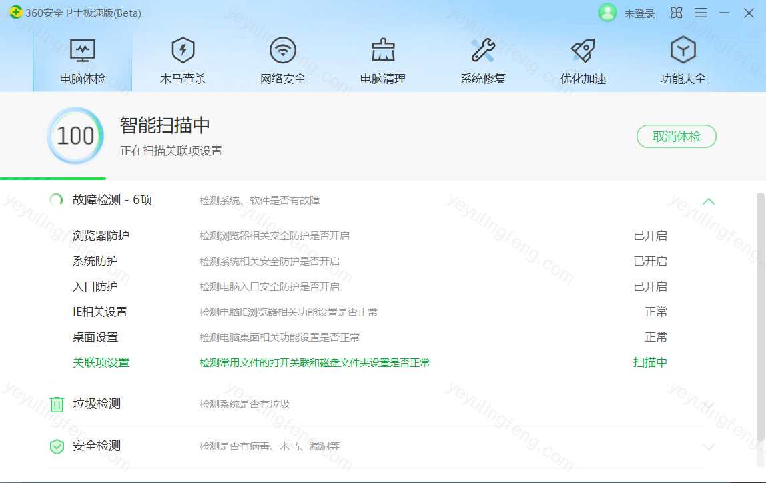Click the 正在扫描关联项设置 subtitle

coord(171,151)
